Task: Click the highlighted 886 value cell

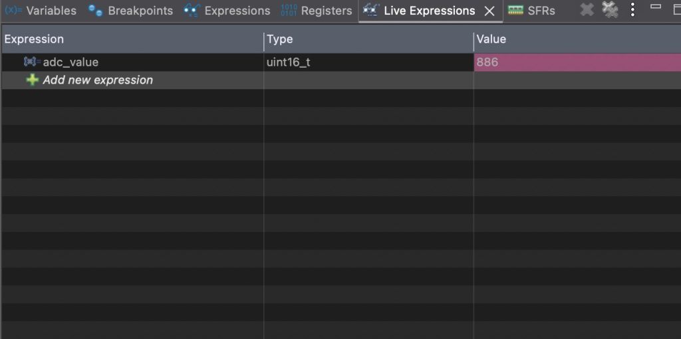Action: (578, 62)
